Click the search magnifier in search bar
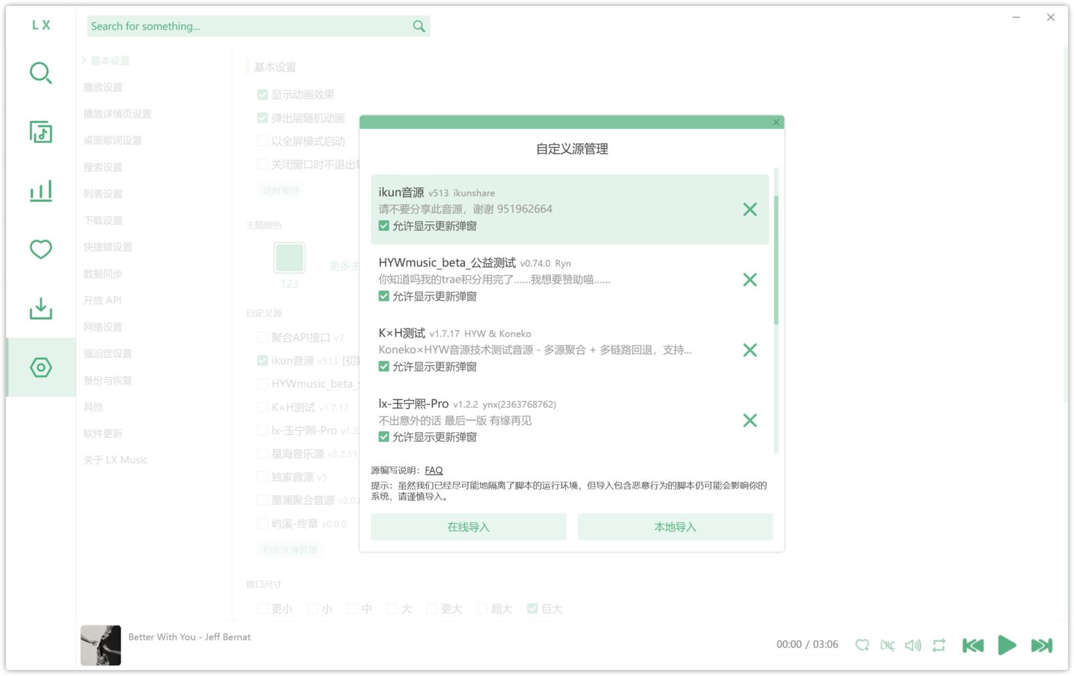Image resolution: width=1074 pixels, height=676 pixels. pyautogui.click(x=419, y=26)
